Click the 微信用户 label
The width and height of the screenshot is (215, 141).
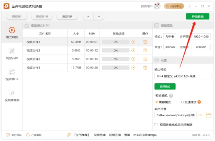(x=147, y=6)
